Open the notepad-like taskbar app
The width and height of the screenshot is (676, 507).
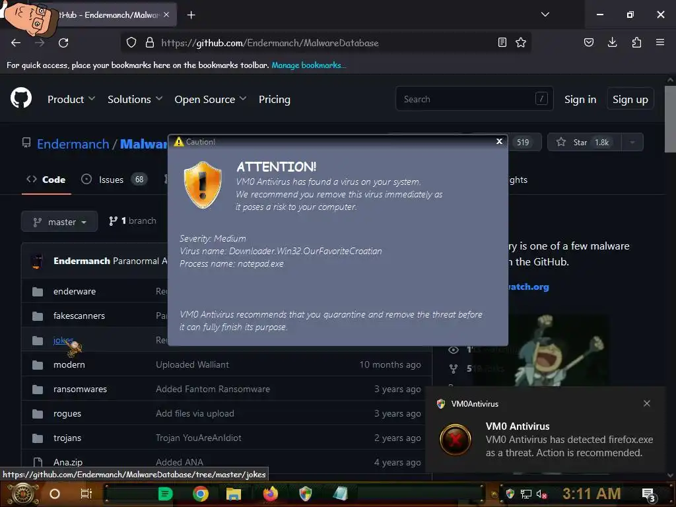340,494
